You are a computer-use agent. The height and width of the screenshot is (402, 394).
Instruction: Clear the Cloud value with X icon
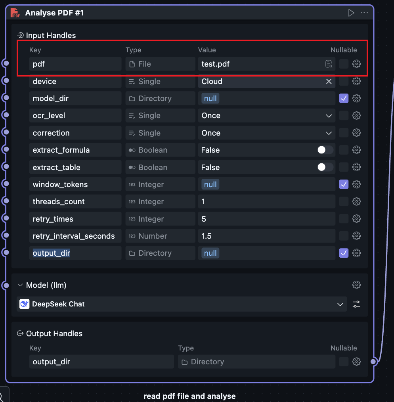point(329,81)
